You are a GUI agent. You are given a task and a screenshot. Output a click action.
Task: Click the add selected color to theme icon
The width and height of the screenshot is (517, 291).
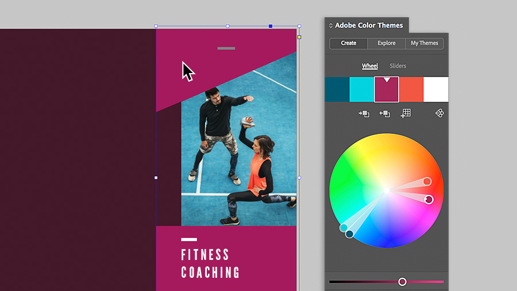(384, 114)
